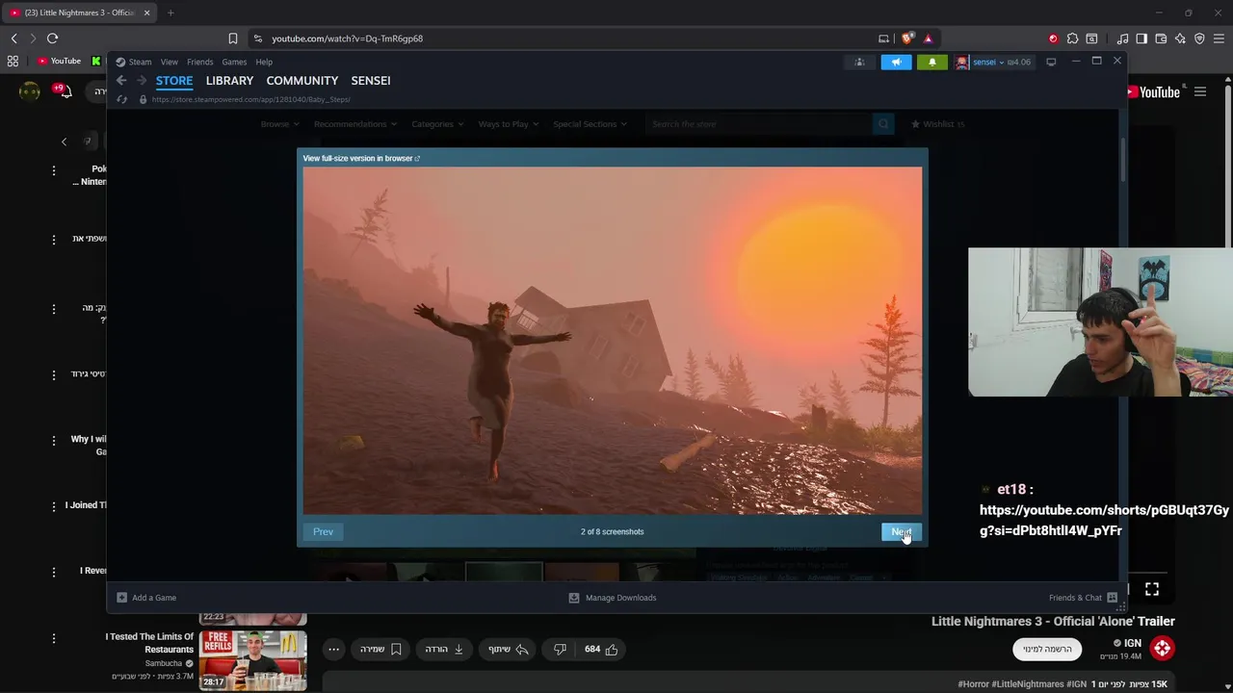The width and height of the screenshot is (1233, 693).
Task: Open the Free Refills restaurant video thumbnail
Action: (x=253, y=660)
